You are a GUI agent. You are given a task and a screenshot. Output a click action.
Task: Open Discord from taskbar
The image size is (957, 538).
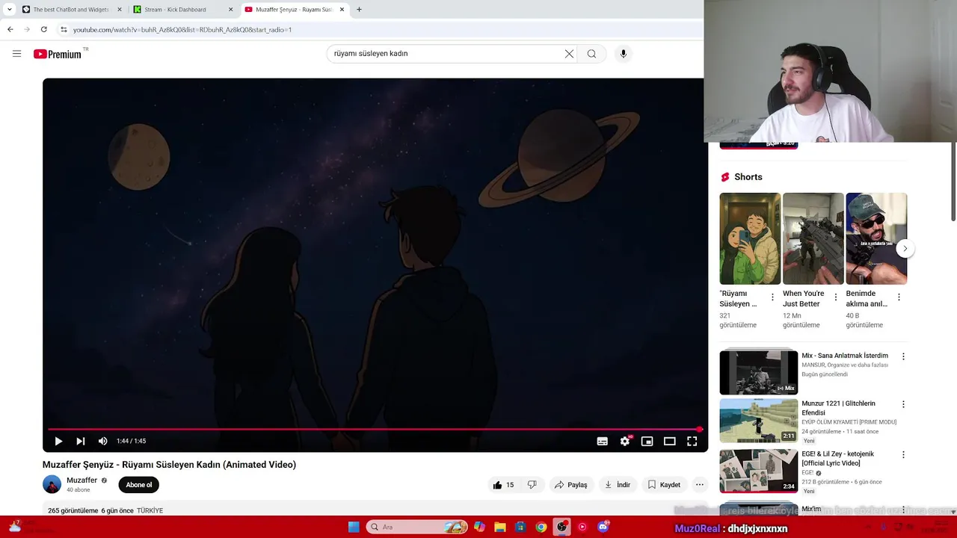(x=603, y=527)
